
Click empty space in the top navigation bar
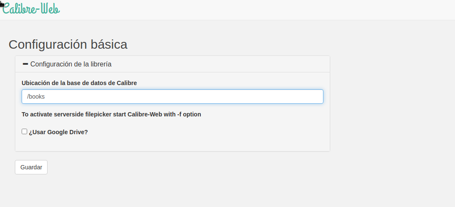(255, 10)
